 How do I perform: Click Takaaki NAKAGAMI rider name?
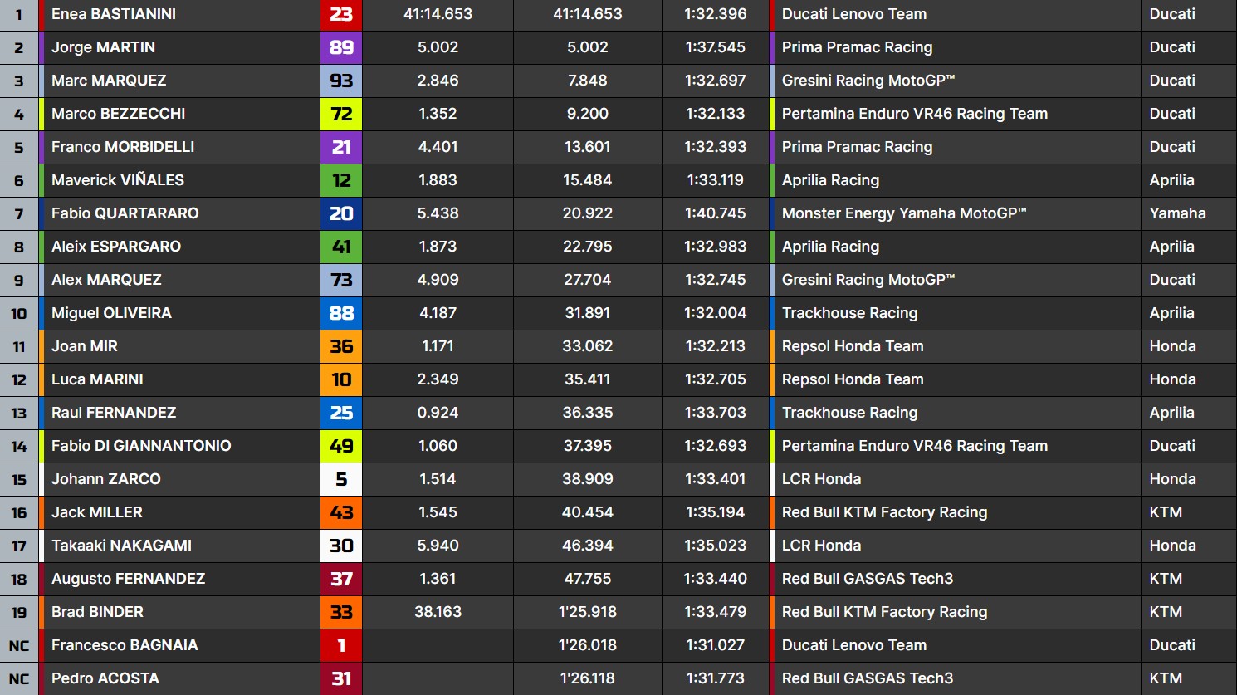coord(121,546)
